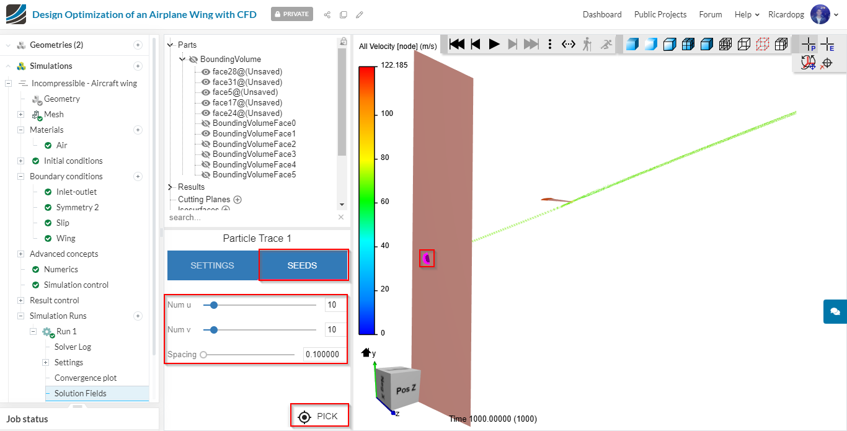
Task: Open Public Projects page
Action: pyautogui.click(x=660, y=14)
